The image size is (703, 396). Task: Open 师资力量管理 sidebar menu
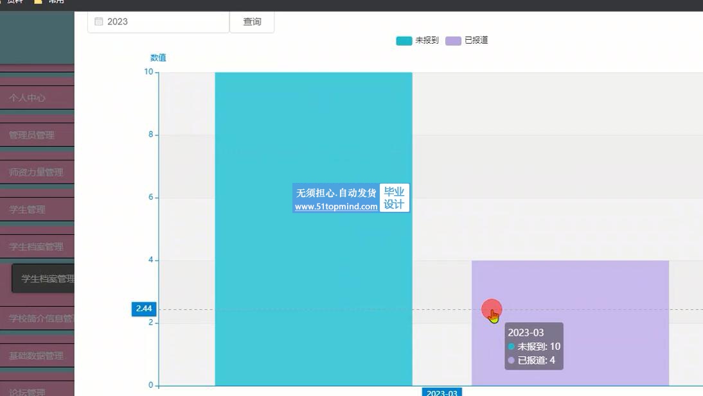[x=37, y=172]
